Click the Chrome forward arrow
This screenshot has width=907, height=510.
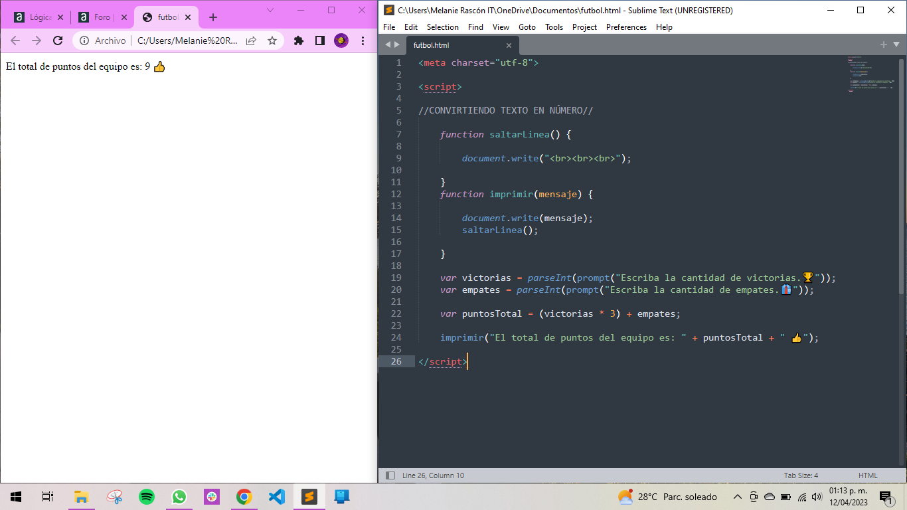pyautogui.click(x=37, y=41)
